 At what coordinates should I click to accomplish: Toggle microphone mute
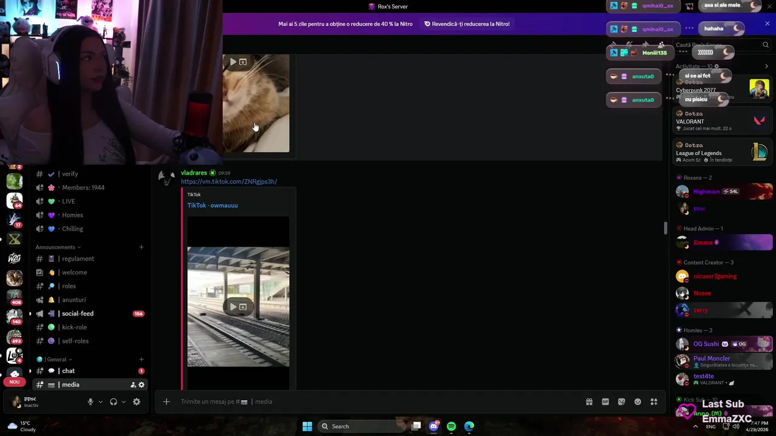(x=90, y=401)
